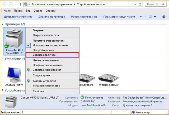Image resolution: width=169 pixels, height=115 pixels.
Task: Click breadcrumb Все элементы панели управления
Action: 52,4
